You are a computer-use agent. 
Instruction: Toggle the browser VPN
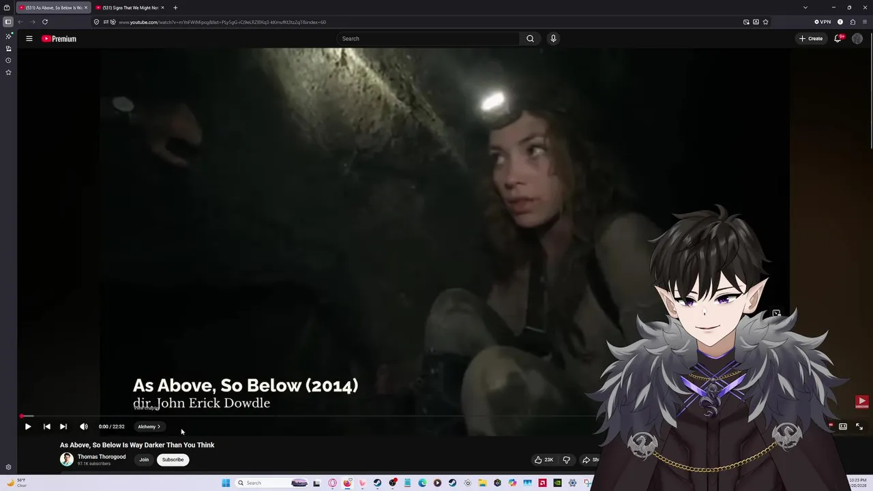tap(823, 22)
